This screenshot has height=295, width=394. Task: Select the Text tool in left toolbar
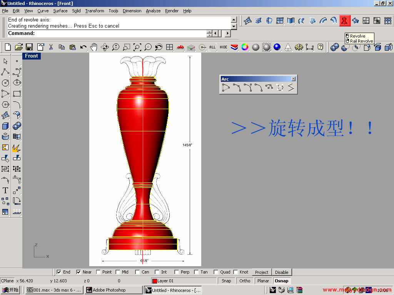click(x=5, y=190)
